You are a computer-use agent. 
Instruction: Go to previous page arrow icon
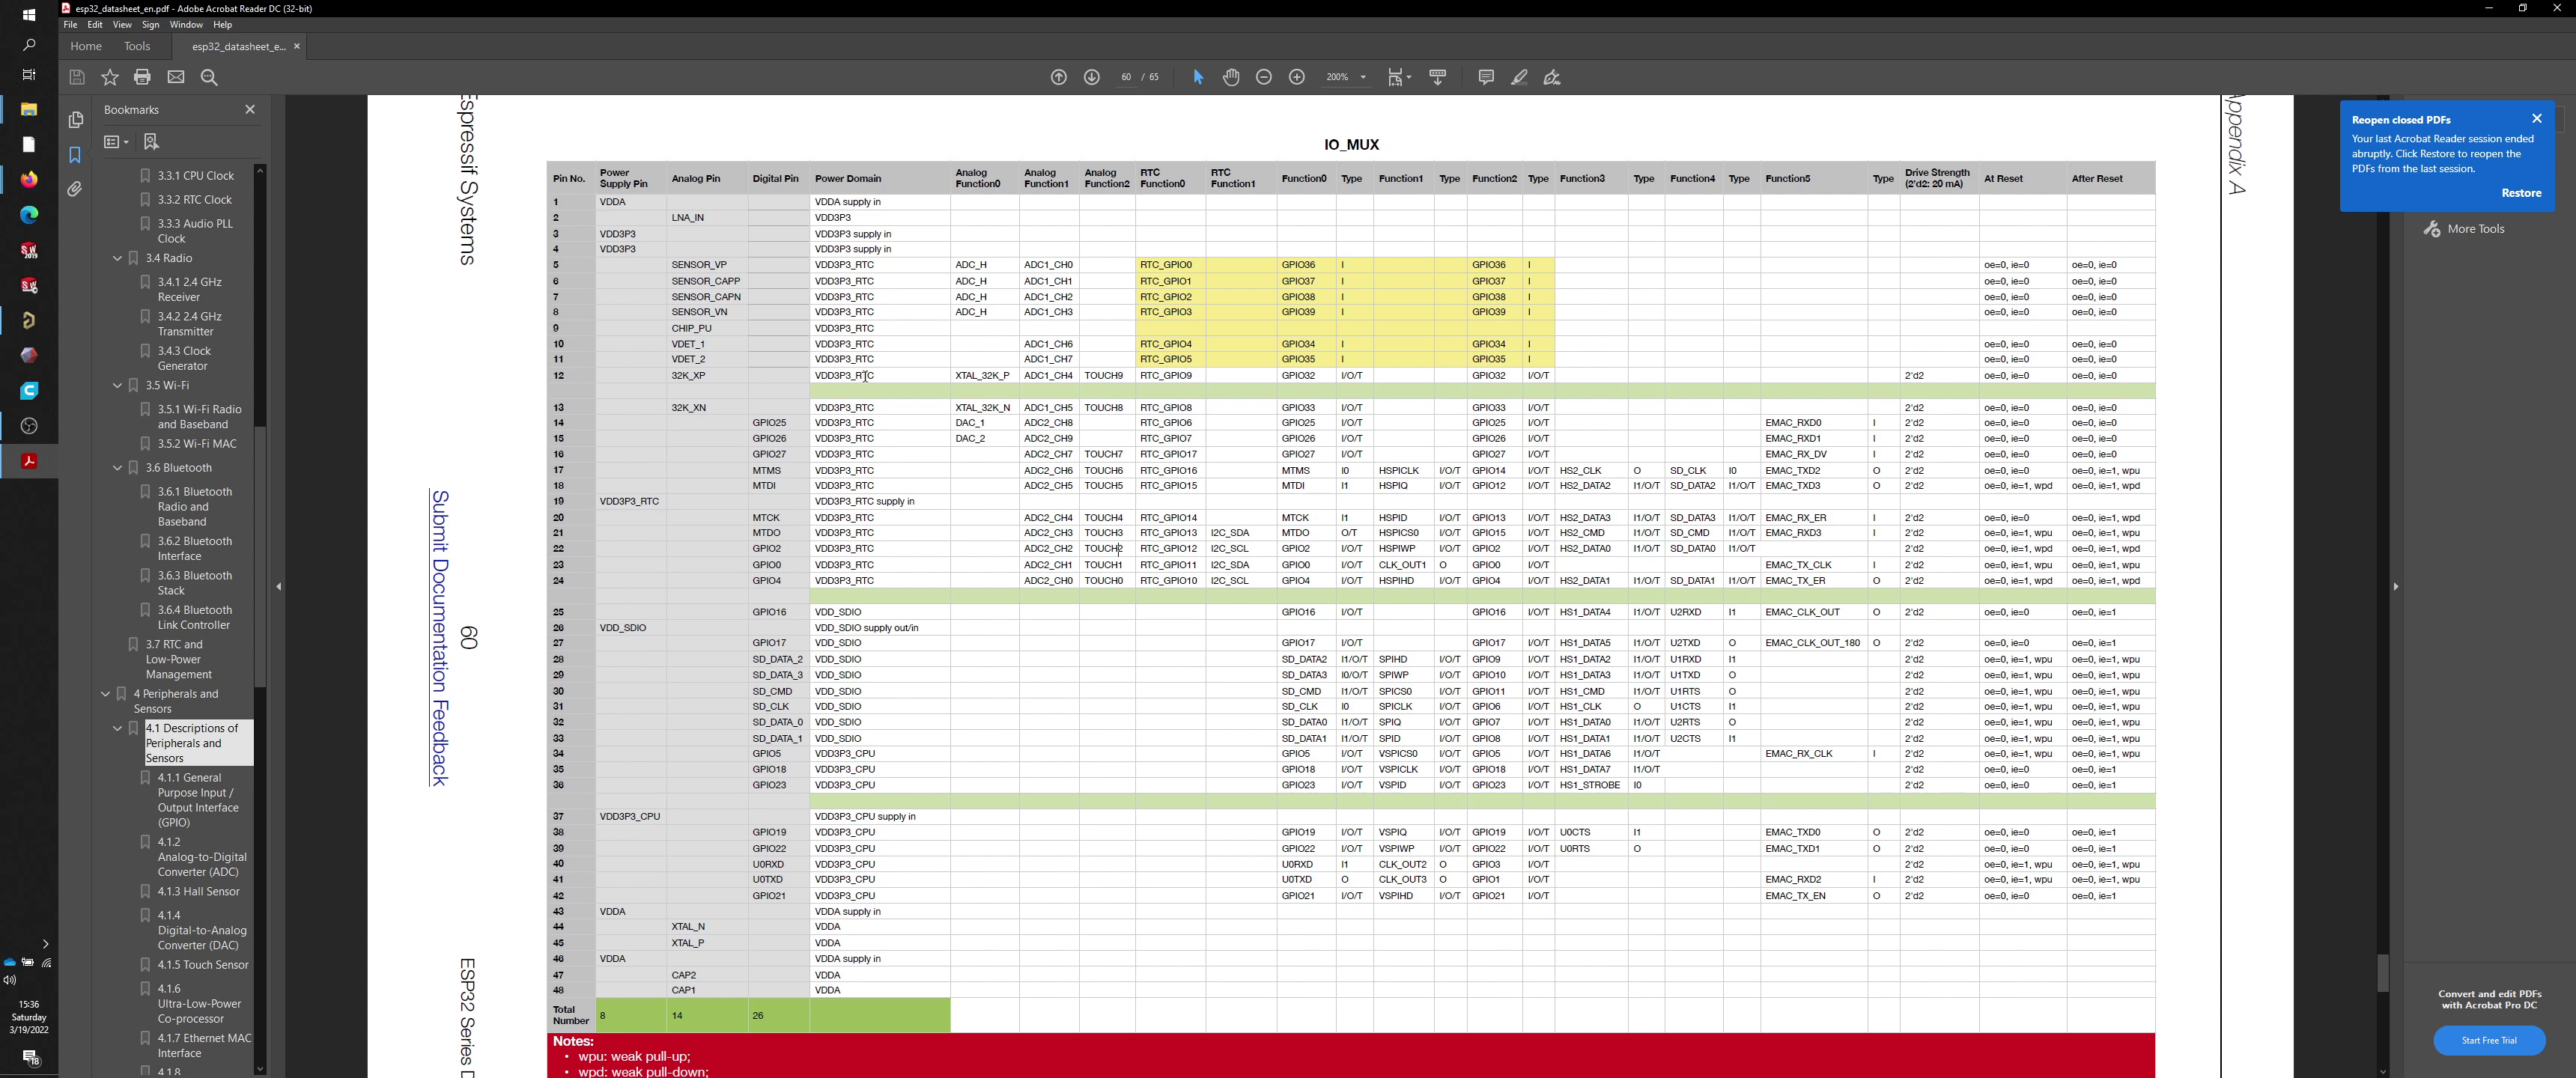pyautogui.click(x=1059, y=77)
